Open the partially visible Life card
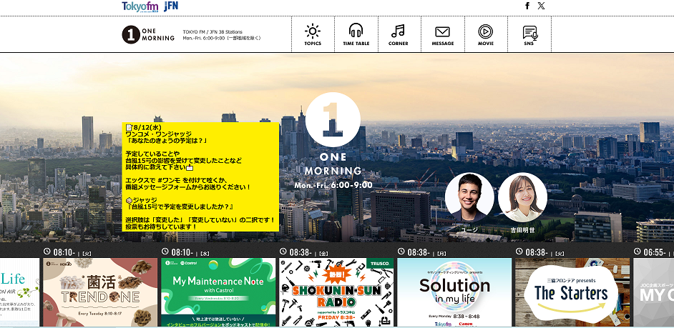The width and height of the screenshot is (674, 328). click(19, 292)
